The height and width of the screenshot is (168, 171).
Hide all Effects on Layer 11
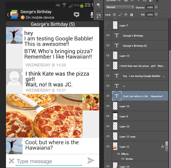[x=118, y=154]
